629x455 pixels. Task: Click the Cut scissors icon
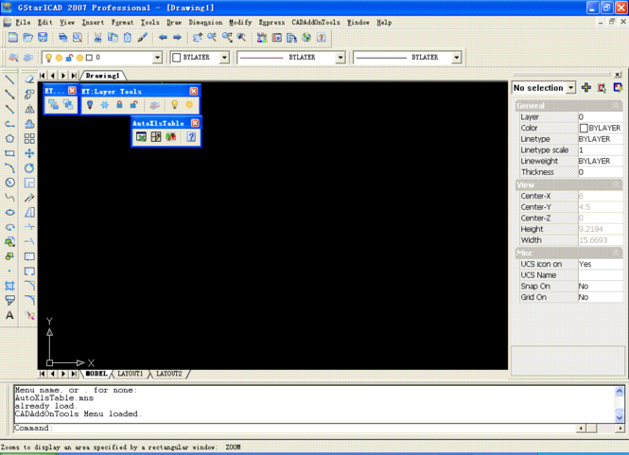(x=97, y=38)
